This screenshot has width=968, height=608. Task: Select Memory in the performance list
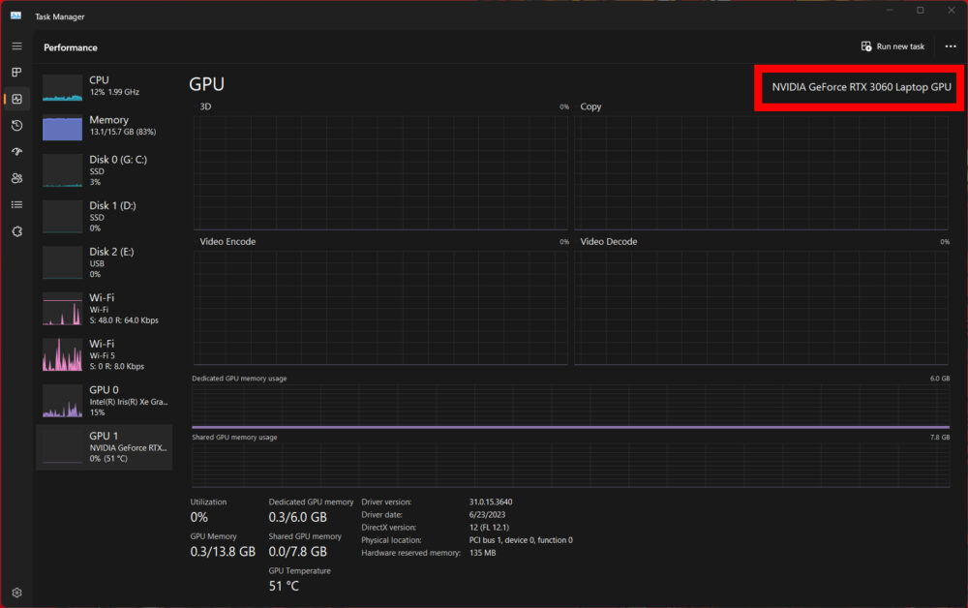click(104, 126)
